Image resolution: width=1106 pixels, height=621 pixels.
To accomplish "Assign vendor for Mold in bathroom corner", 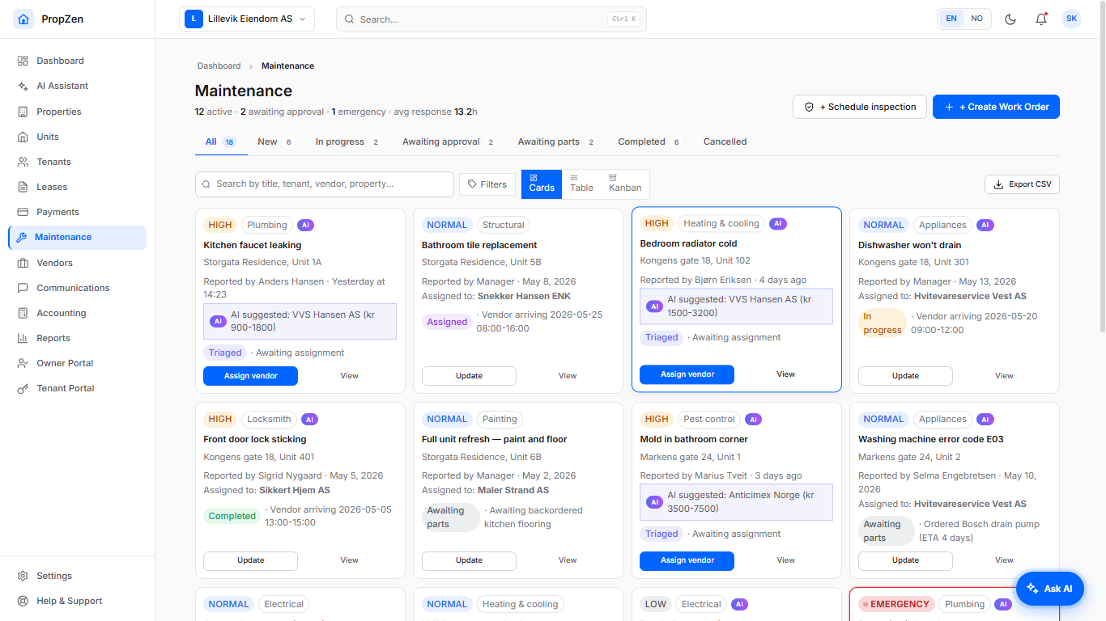I will tap(687, 560).
